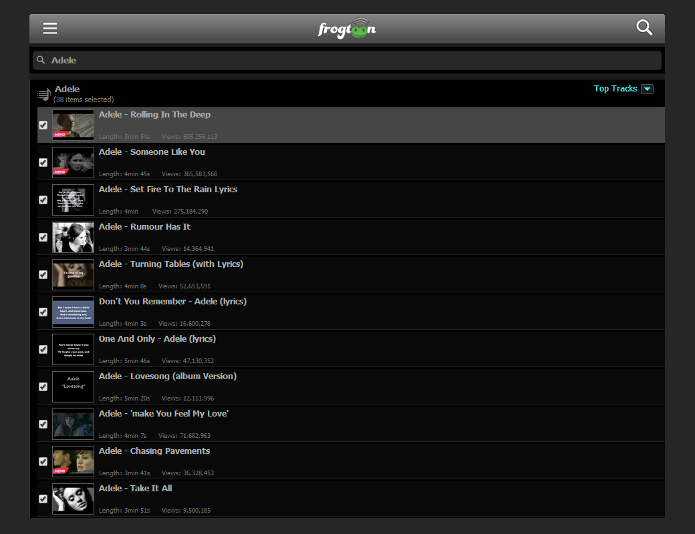695x534 pixels.
Task: Deselect the Chasing Pavements track checkbox
Action: click(x=43, y=461)
